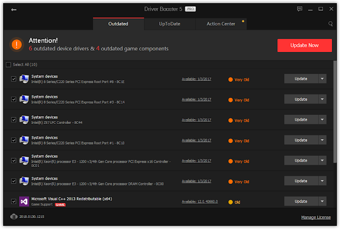This screenshot has height=229, width=340.
Task: Click device icon for Root Port #3 - 8C14
Action: pos(24,99)
